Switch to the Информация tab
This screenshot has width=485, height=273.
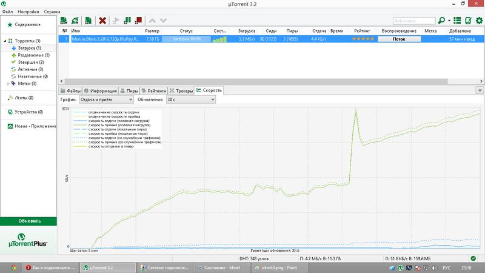[100, 91]
